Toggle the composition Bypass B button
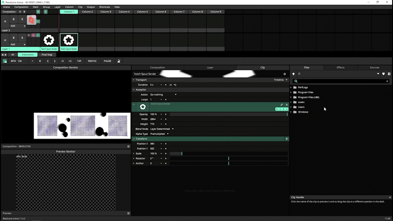 [24, 12]
